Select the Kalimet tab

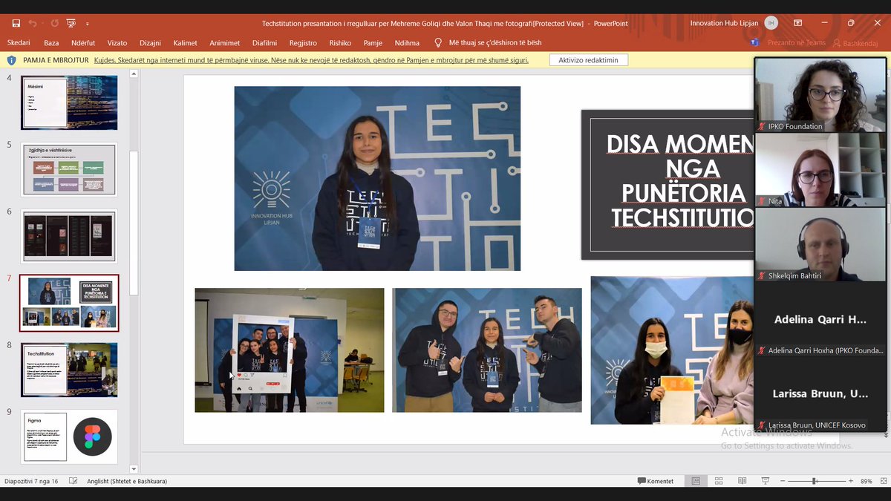(186, 43)
